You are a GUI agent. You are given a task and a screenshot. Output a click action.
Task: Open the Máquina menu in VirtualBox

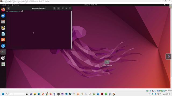[7, 3]
